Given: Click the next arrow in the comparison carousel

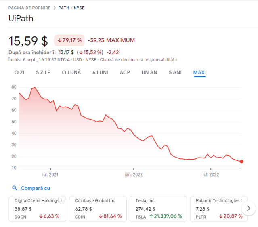Looking at the screenshot, I should 248,208.
